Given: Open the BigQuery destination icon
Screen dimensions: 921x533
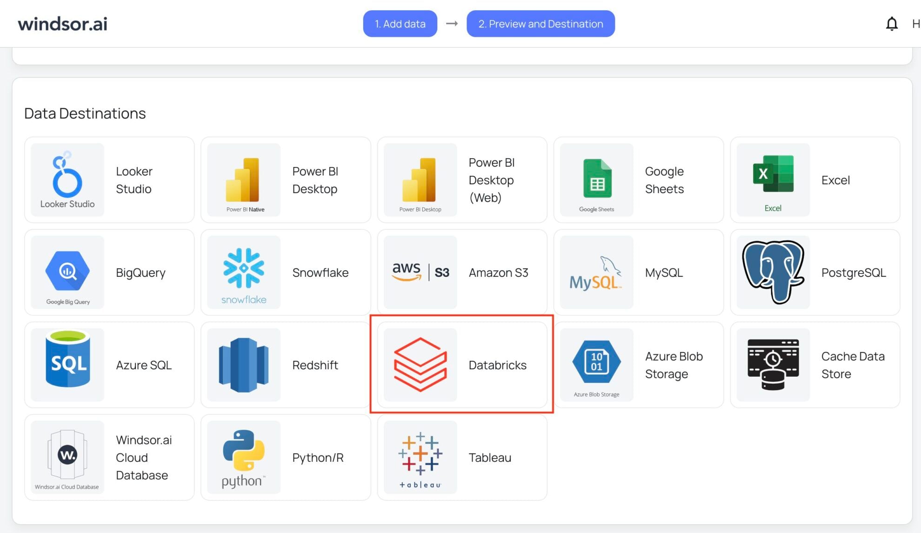Looking at the screenshot, I should (x=67, y=272).
